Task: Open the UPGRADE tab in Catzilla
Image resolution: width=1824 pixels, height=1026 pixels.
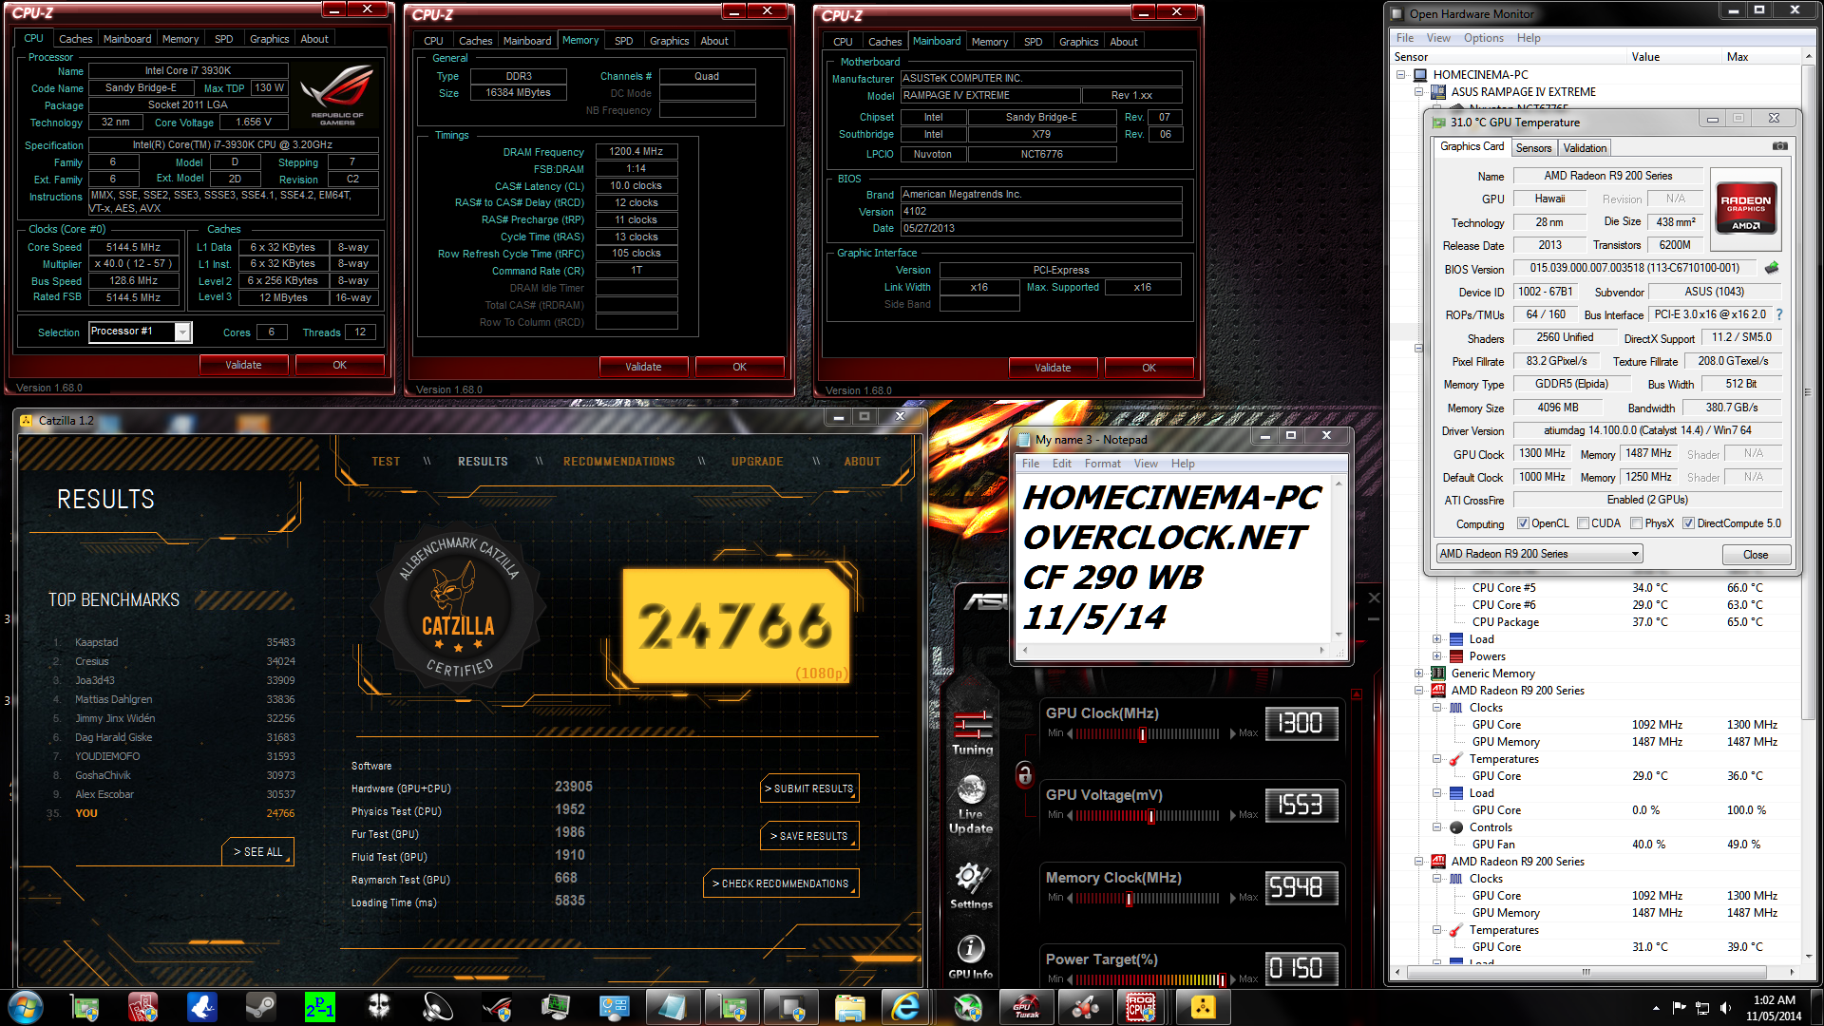Action: (757, 462)
